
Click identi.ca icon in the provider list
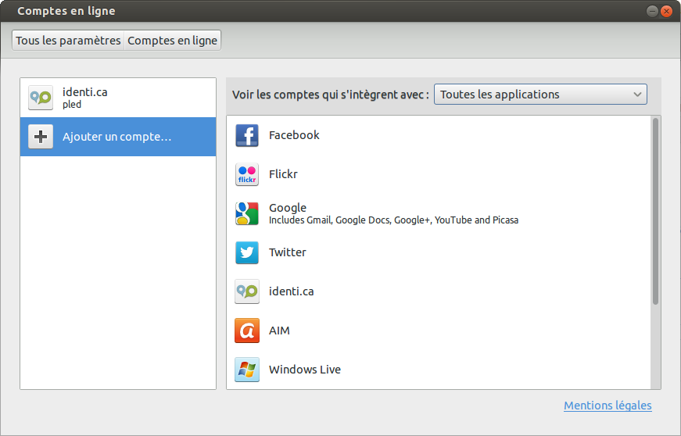[247, 291]
